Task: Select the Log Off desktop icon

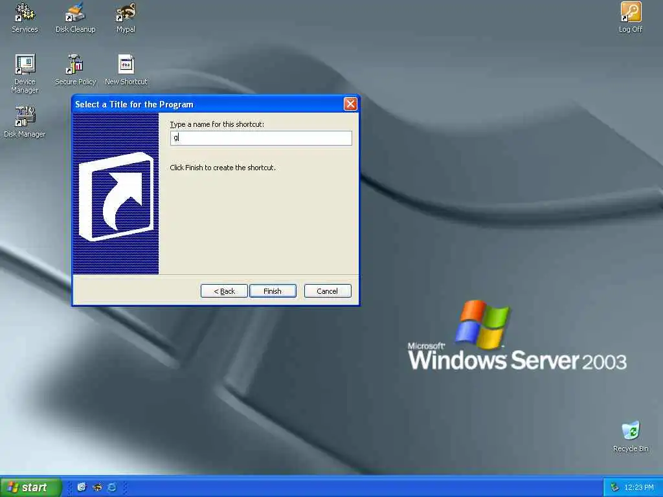Action: (x=631, y=17)
